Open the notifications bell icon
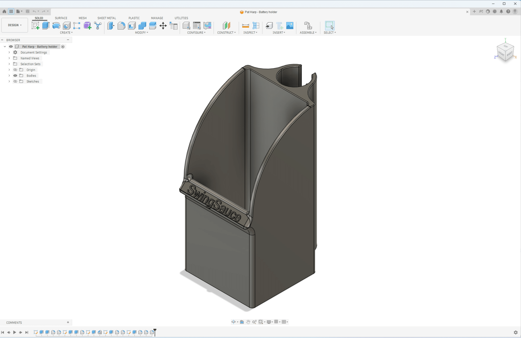521x338 pixels. point(501,11)
